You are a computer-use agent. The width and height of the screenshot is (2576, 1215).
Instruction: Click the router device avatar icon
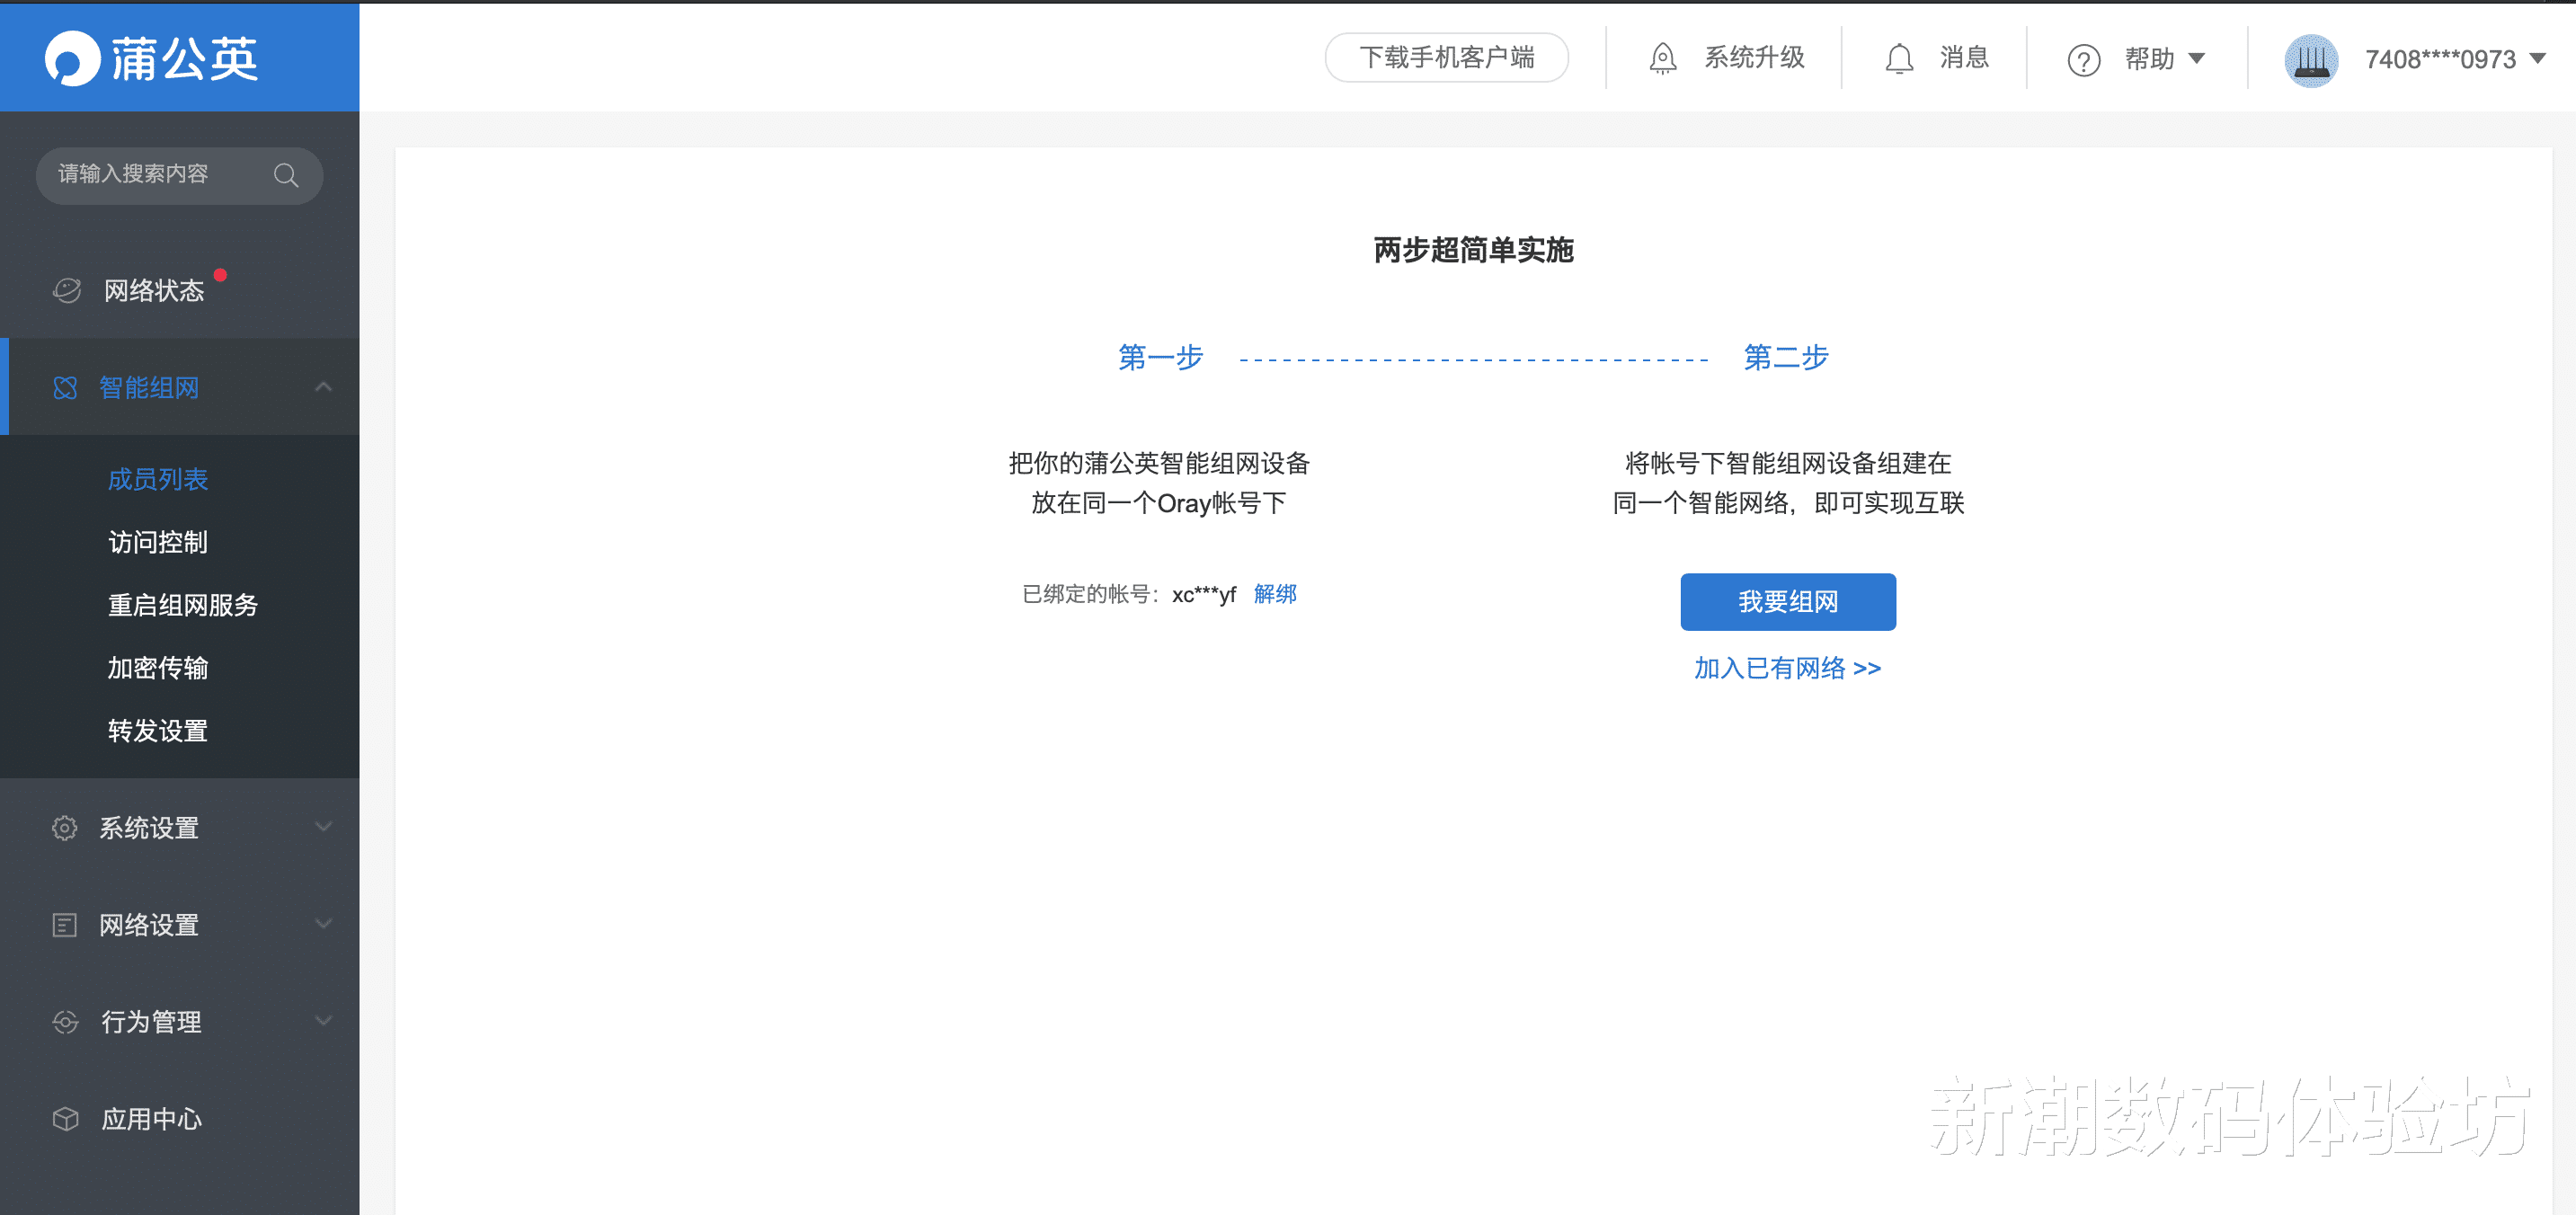[x=2310, y=59]
